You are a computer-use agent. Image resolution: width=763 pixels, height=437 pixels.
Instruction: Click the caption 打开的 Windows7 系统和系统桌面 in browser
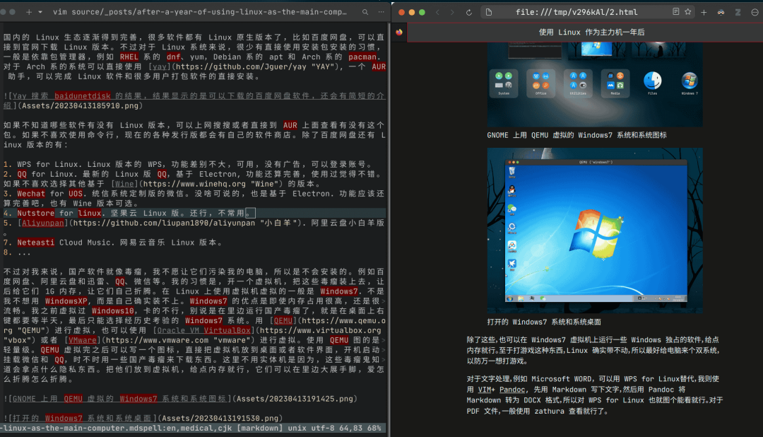coord(543,322)
